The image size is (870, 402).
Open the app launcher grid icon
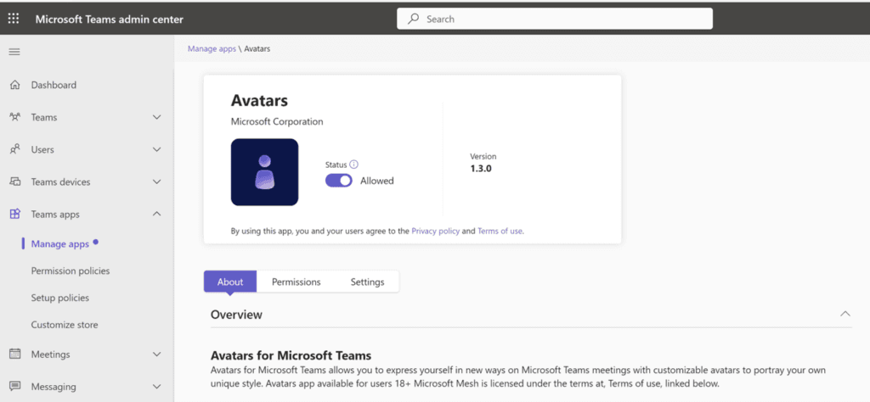pos(14,19)
